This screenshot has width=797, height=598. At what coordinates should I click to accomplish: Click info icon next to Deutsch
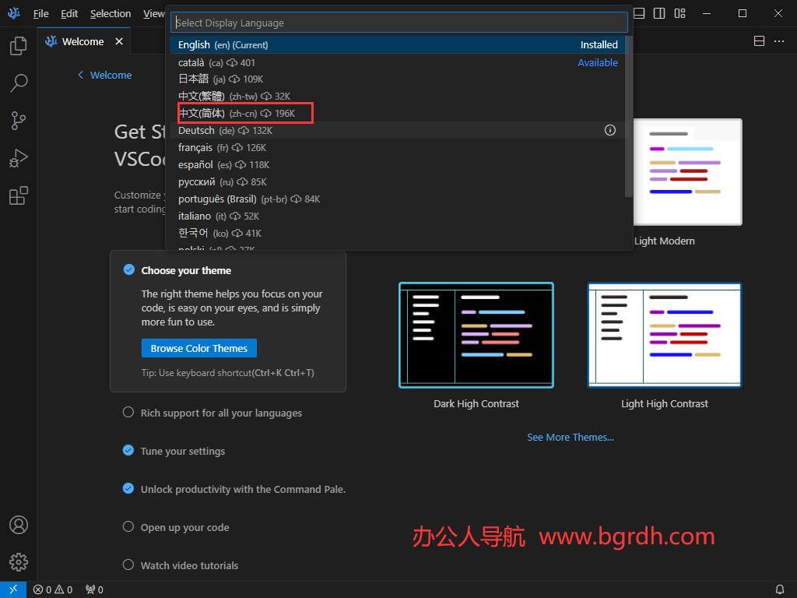coord(610,131)
